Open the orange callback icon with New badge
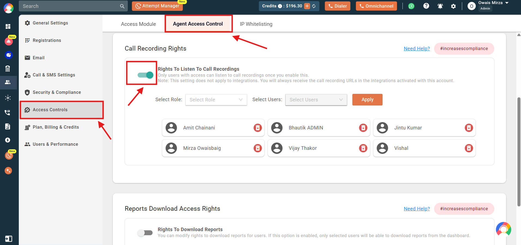 pyautogui.click(x=9, y=156)
